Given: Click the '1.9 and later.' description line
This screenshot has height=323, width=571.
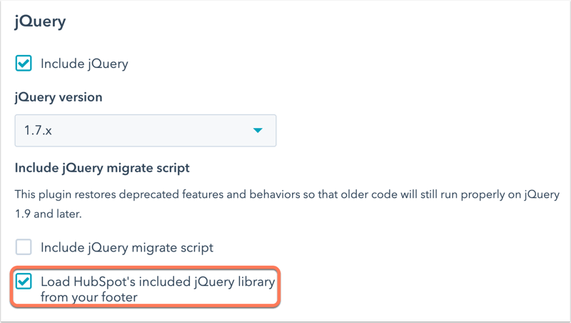Looking at the screenshot, I should pos(49,214).
